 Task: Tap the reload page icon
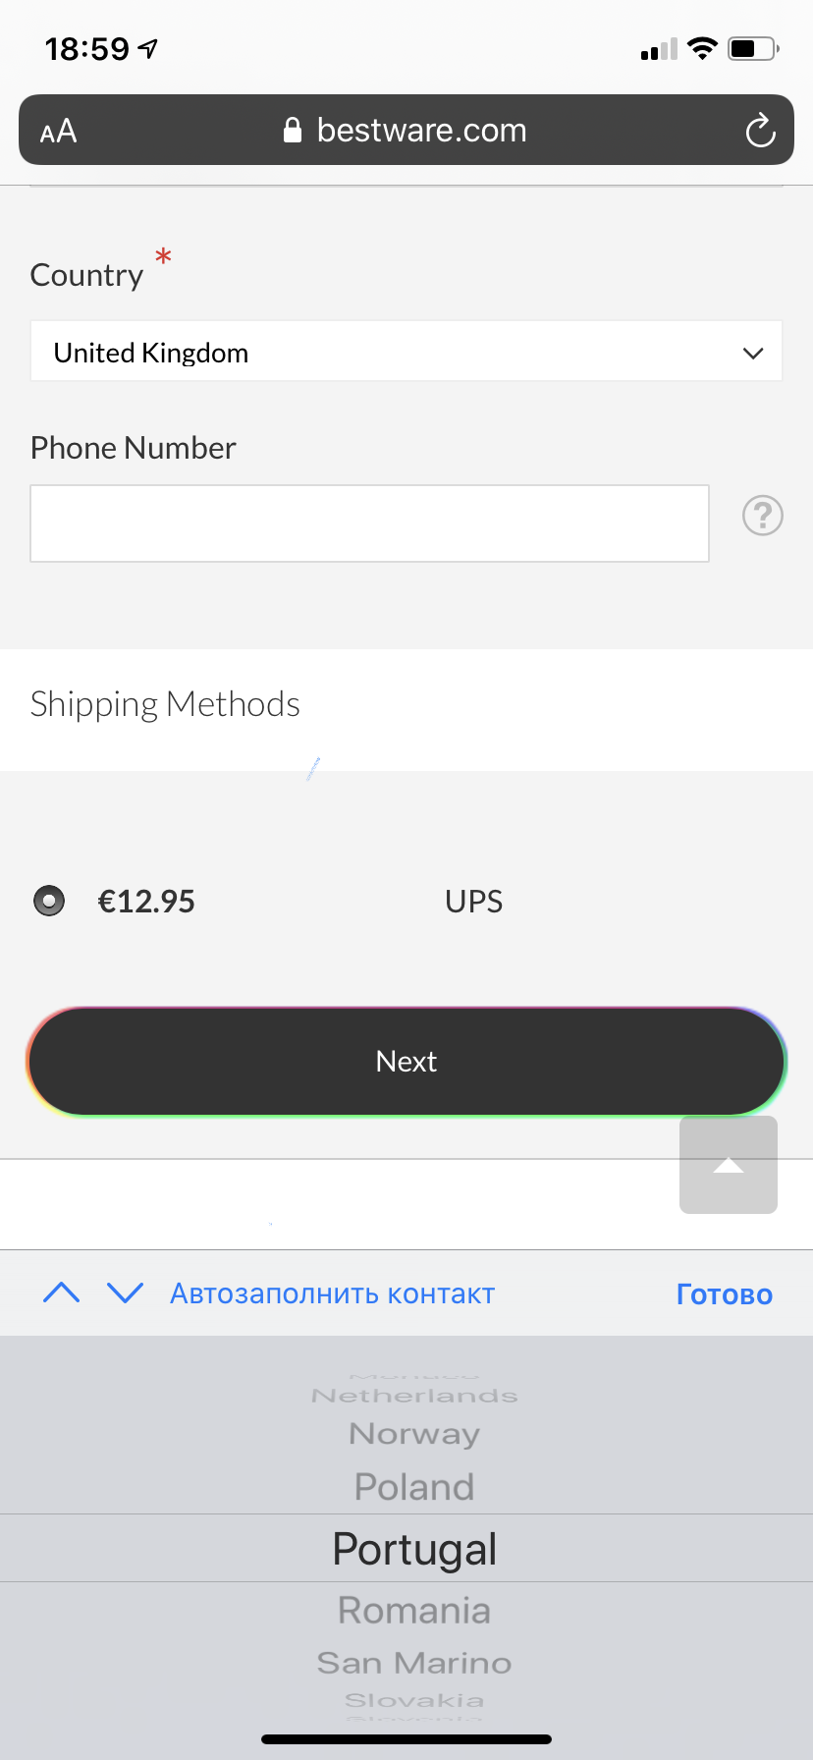coord(760,131)
